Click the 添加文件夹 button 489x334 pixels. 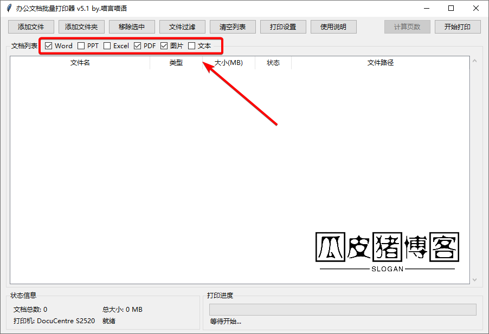[81, 27]
